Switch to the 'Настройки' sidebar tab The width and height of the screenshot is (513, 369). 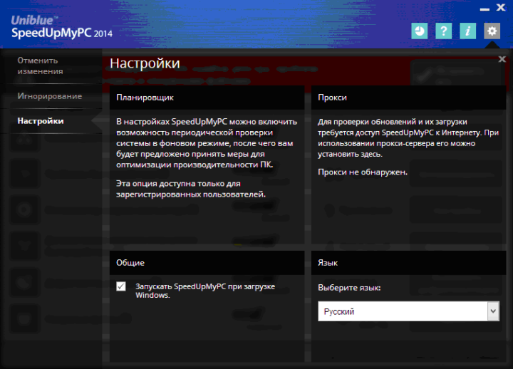(41, 121)
